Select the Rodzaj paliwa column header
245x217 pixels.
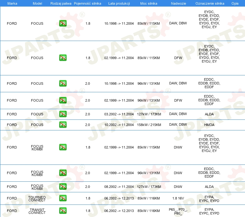[61, 3]
